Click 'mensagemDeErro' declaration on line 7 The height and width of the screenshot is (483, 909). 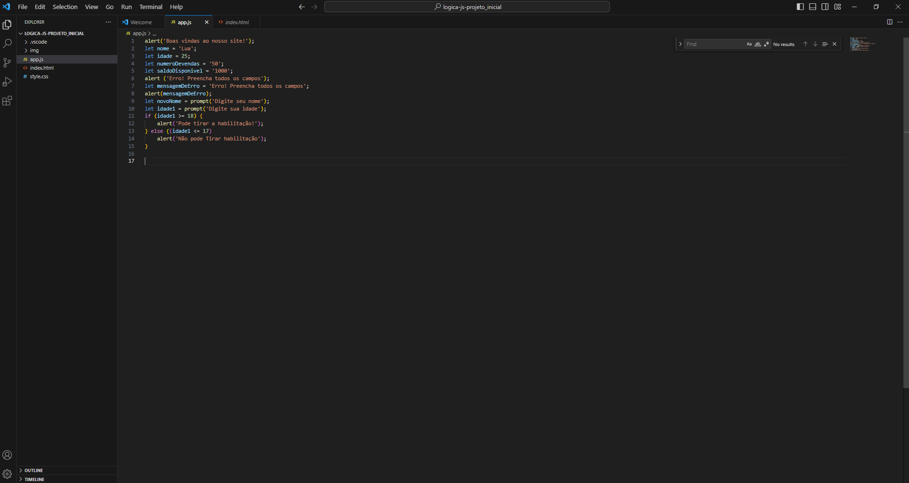(x=178, y=86)
